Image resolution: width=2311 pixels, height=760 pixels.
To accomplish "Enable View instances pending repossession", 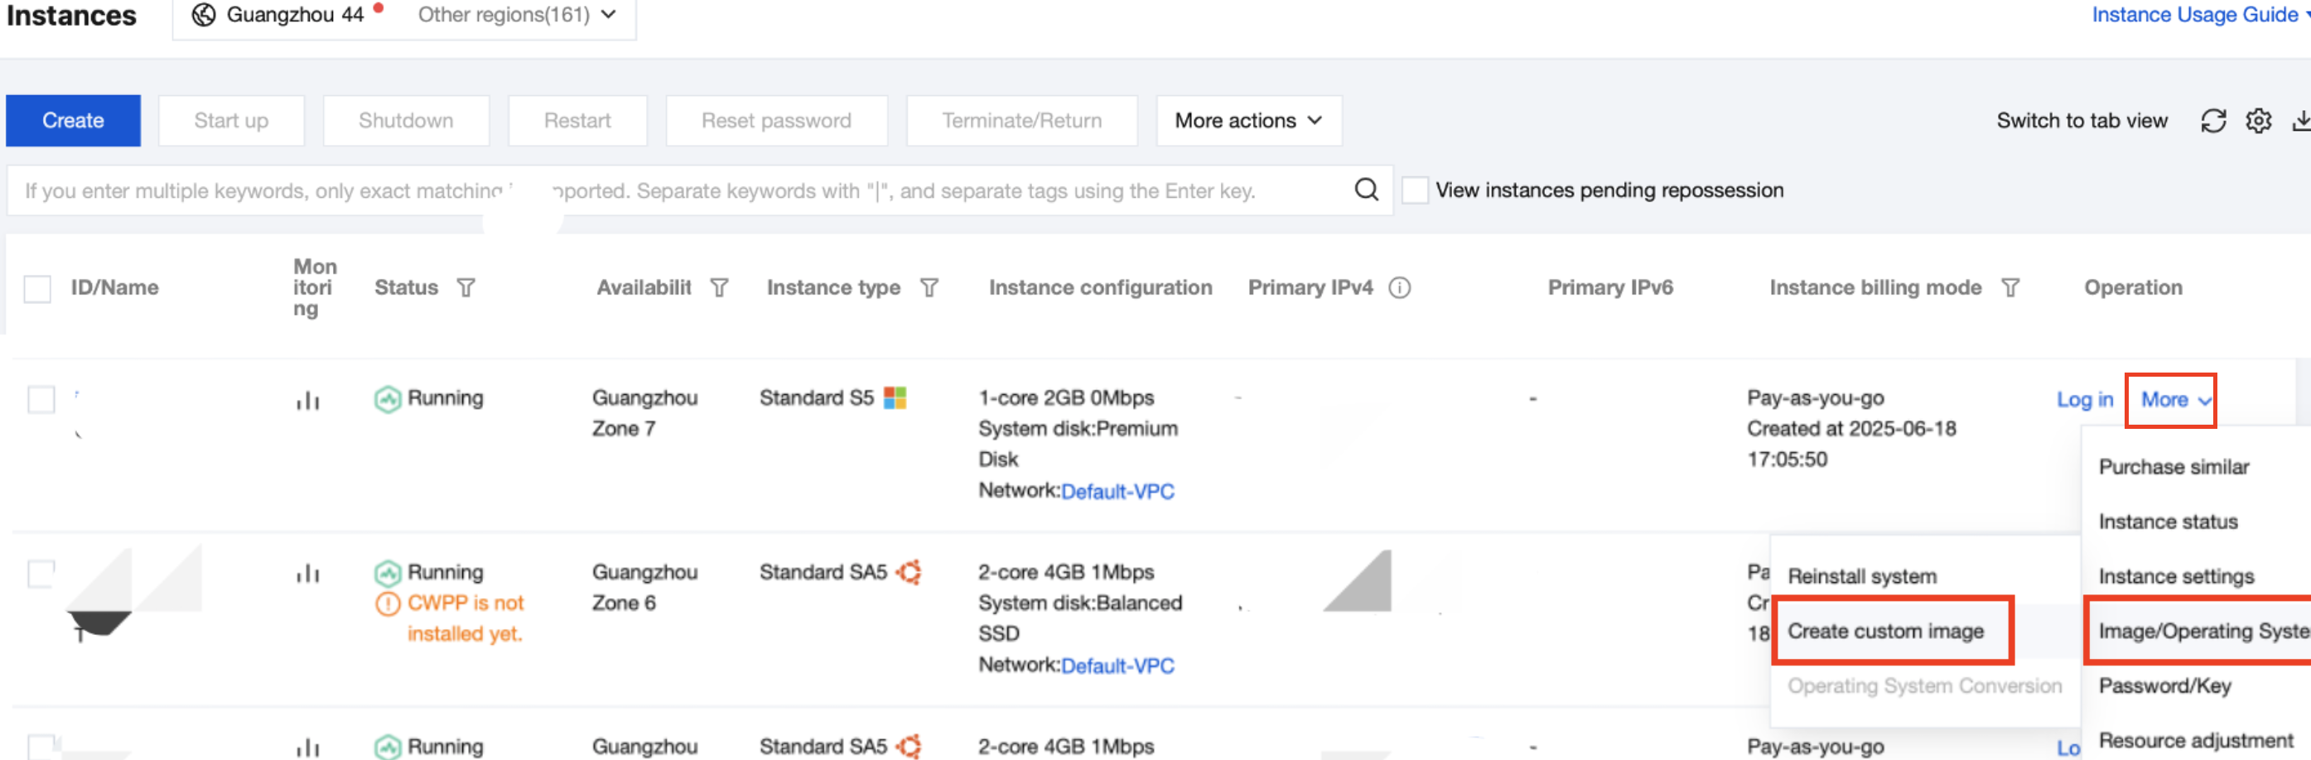I will coord(1415,190).
